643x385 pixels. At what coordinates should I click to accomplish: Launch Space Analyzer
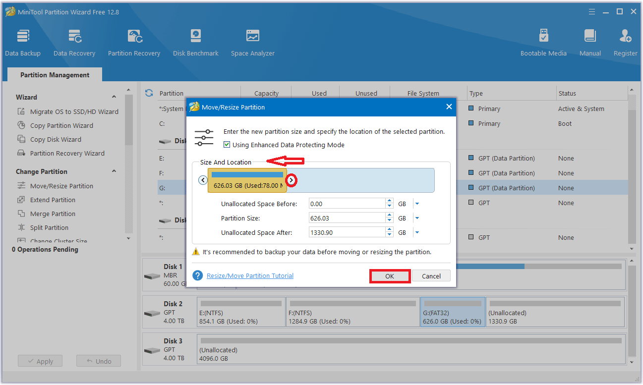(252, 43)
